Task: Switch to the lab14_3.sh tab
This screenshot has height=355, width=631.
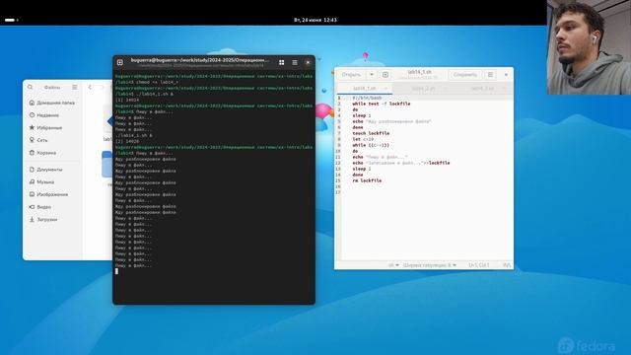Action: (482, 88)
